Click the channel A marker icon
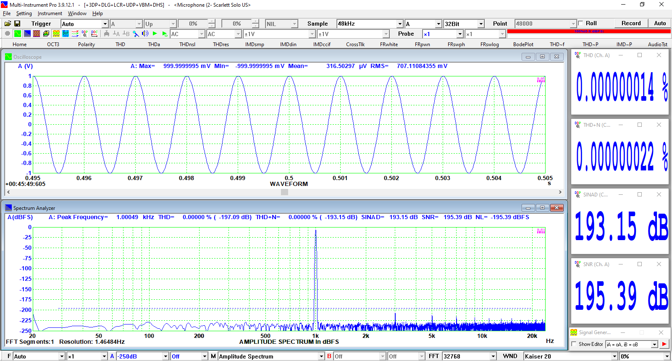This screenshot has height=361, width=672. pos(116,34)
